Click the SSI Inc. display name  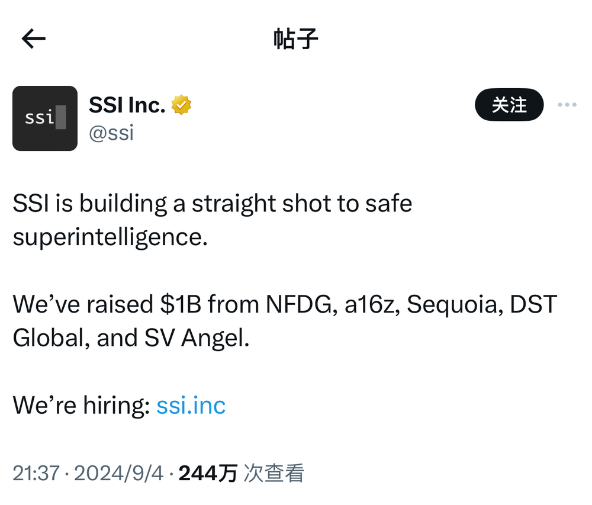tap(127, 105)
